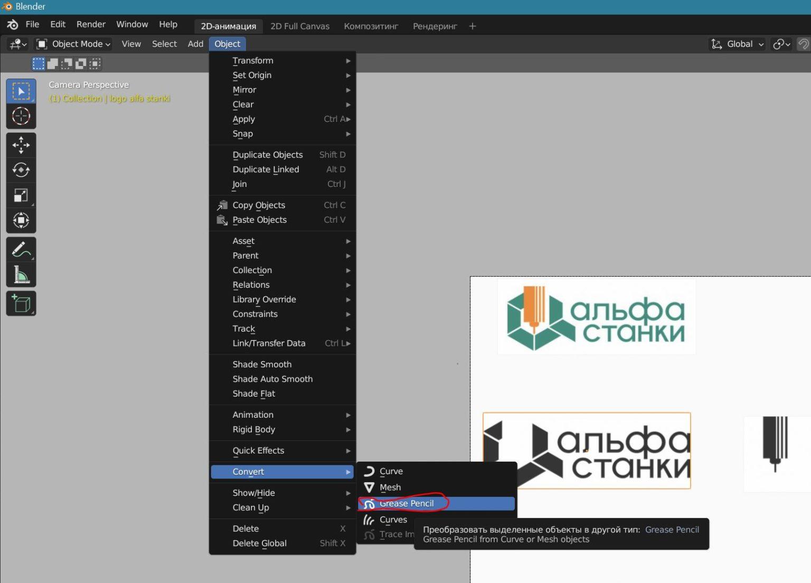Choose the intersect selection mode icon
Viewport: 811px width, 583px height.
(x=95, y=64)
